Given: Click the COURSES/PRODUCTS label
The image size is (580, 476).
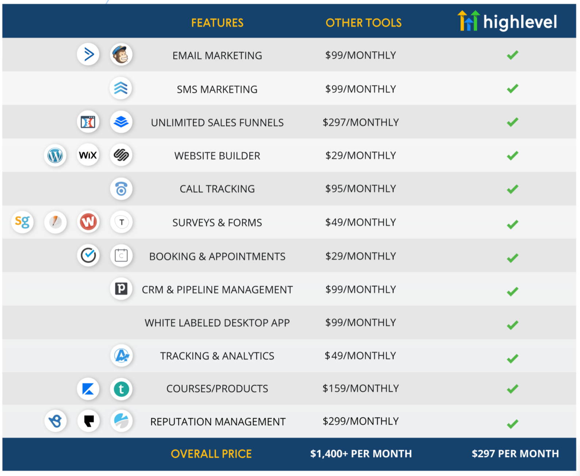Looking at the screenshot, I should [x=217, y=389].
